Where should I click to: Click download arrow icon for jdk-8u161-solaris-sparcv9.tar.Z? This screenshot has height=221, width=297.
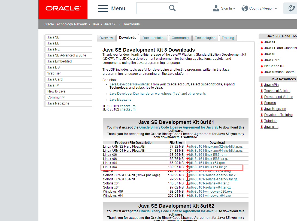(x=187, y=175)
